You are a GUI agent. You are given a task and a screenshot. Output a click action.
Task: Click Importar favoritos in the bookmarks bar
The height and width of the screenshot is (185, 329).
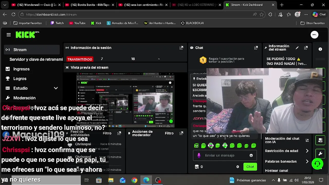(28, 23)
